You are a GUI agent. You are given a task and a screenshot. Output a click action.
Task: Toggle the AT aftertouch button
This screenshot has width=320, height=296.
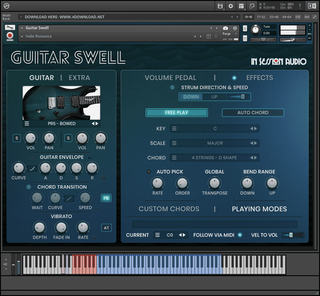click(106, 228)
